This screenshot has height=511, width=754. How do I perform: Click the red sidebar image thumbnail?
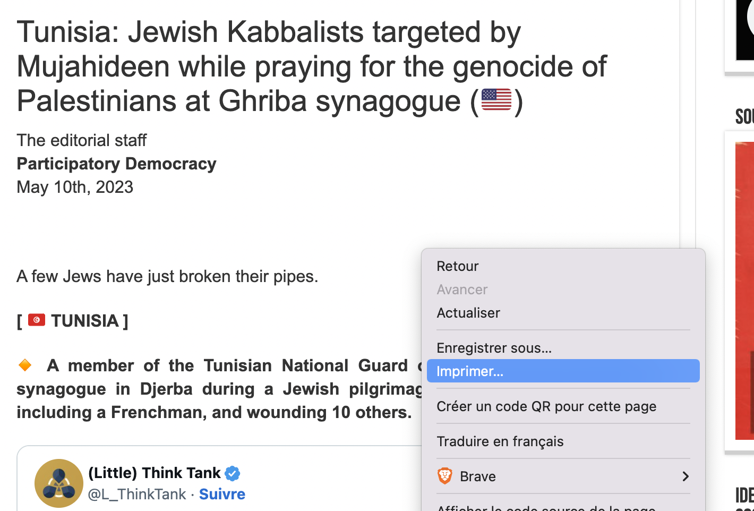744,291
